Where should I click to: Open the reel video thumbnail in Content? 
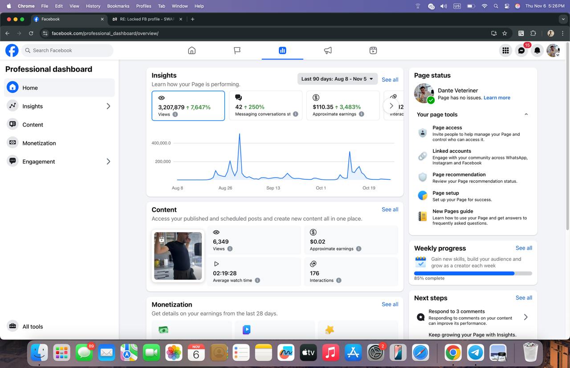pyautogui.click(x=178, y=256)
